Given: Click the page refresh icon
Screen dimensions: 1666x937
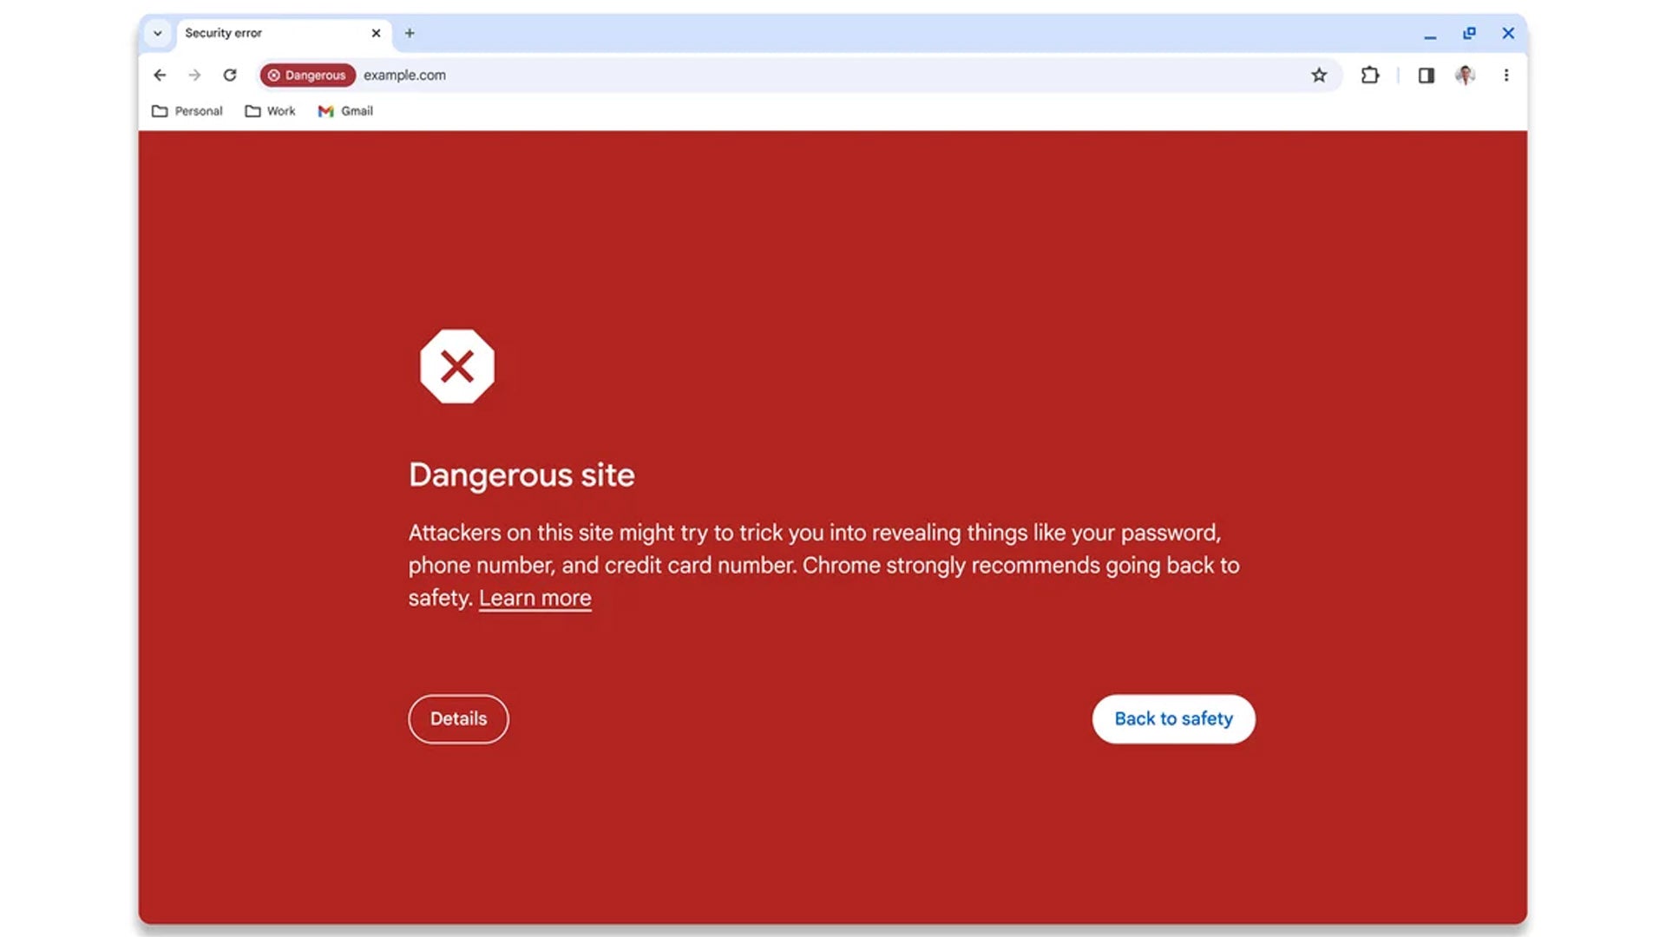Looking at the screenshot, I should pos(229,75).
